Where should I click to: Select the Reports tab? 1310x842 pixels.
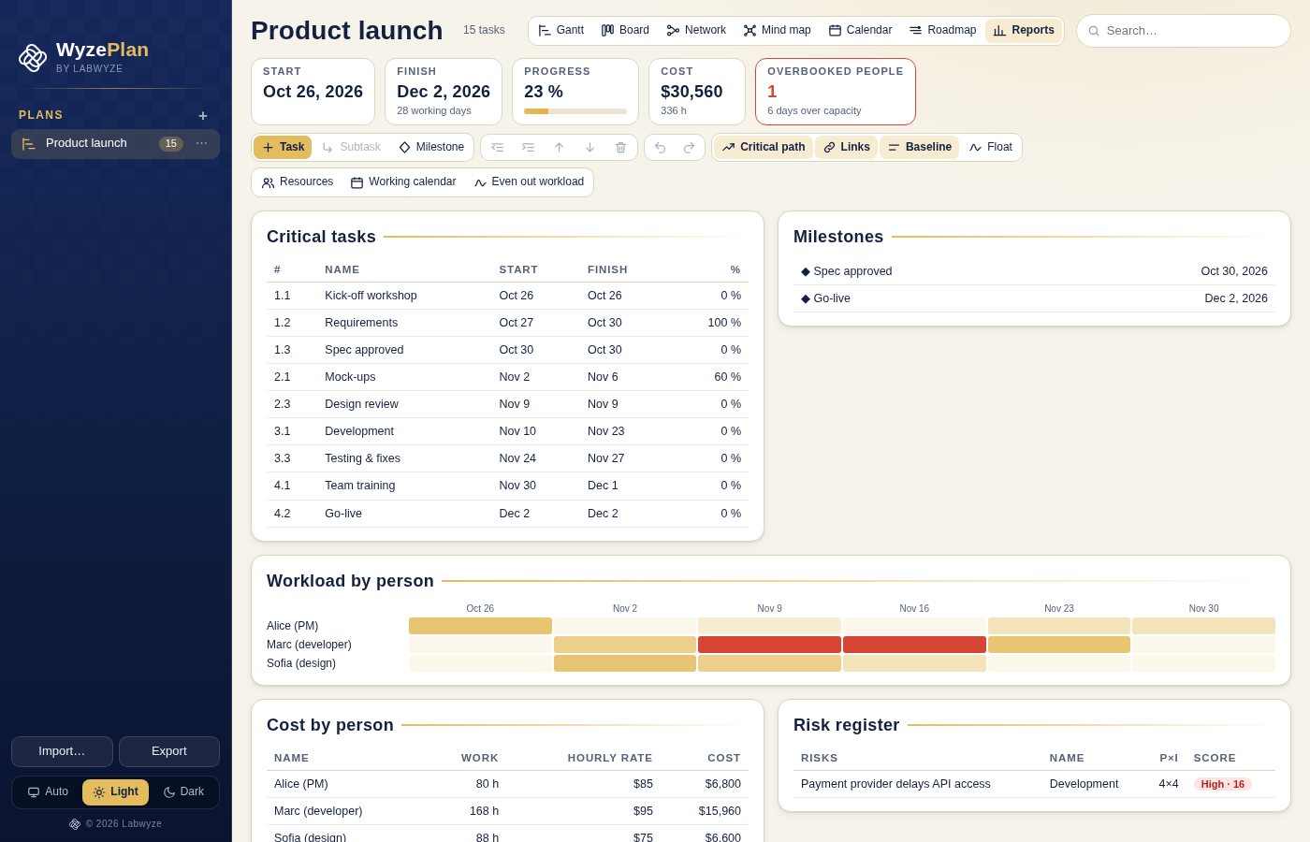coord(1024,31)
